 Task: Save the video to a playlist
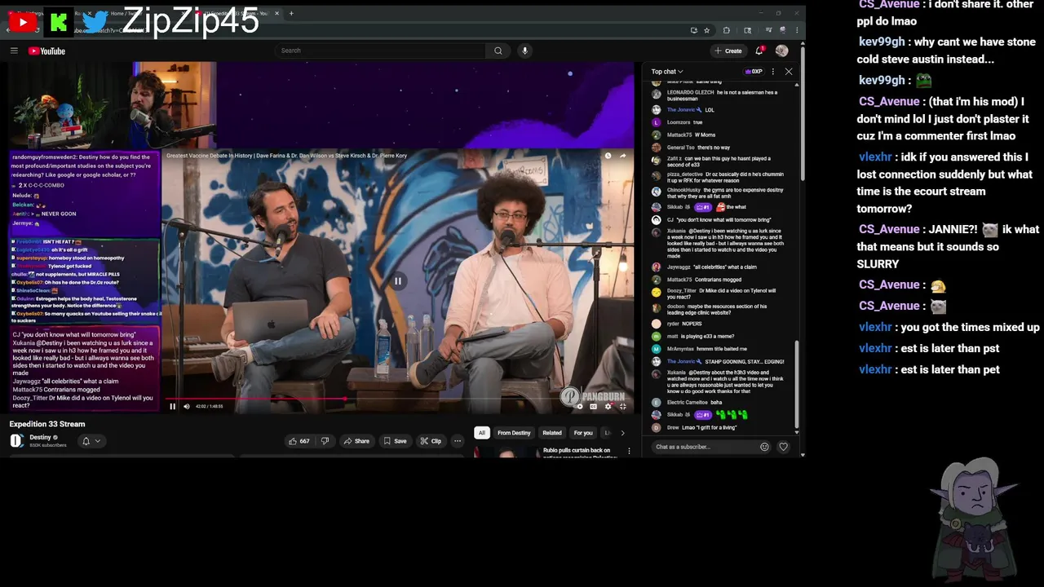point(395,441)
